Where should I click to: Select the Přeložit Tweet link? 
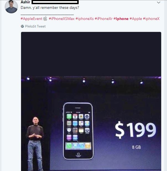pos(35,26)
